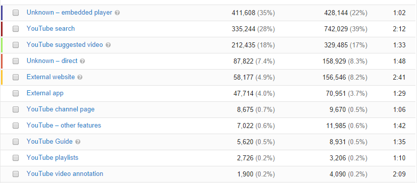The width and height of the screenshot is (417, 183).
Task: Tick the YouTube search row checkbox
Action: pyautogui.click(x=16, y=29)
